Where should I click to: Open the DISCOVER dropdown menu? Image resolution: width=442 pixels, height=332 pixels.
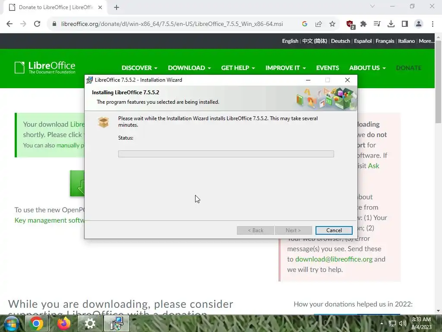click(139, 68)
